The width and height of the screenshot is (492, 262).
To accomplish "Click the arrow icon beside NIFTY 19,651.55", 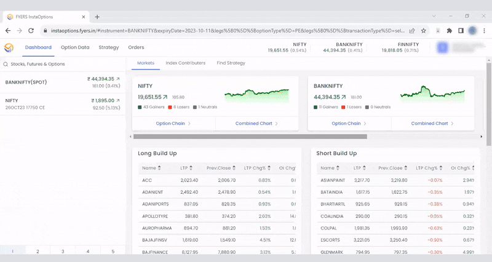I will [165, 97].
